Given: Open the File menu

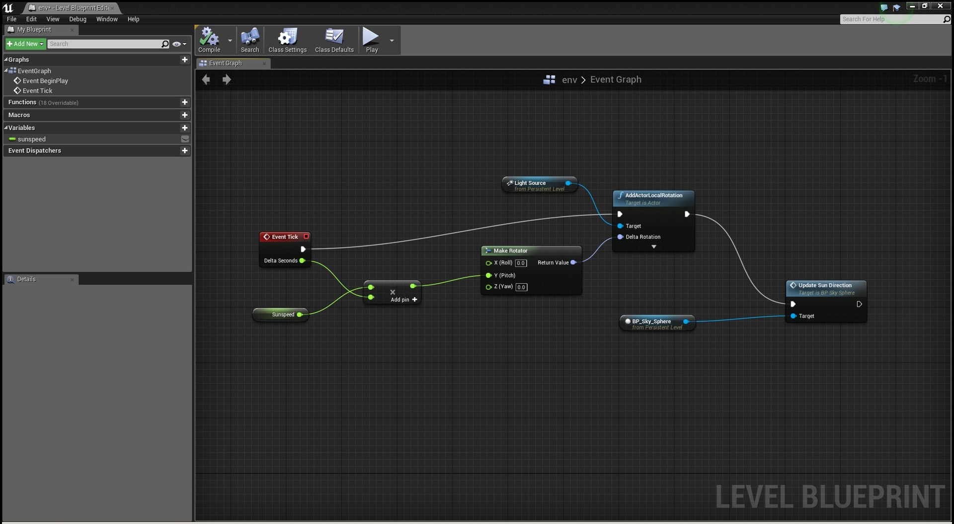Looking at the screenshot, I should 11,19.
